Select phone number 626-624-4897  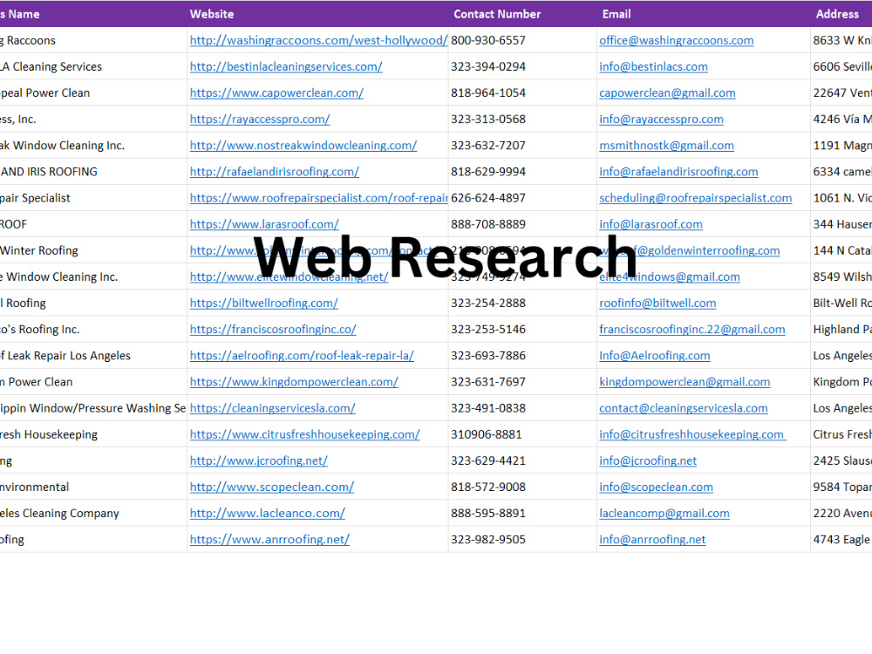point(487,198)
